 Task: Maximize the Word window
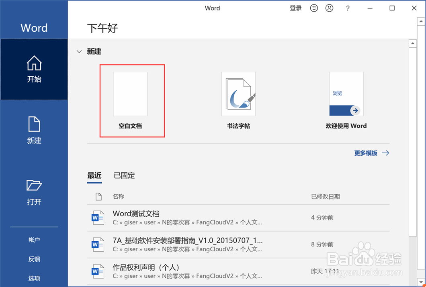tap(392, 8)
